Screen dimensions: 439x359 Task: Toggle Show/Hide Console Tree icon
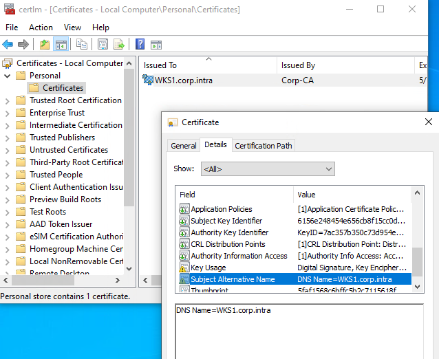click(x=61, y=45)
